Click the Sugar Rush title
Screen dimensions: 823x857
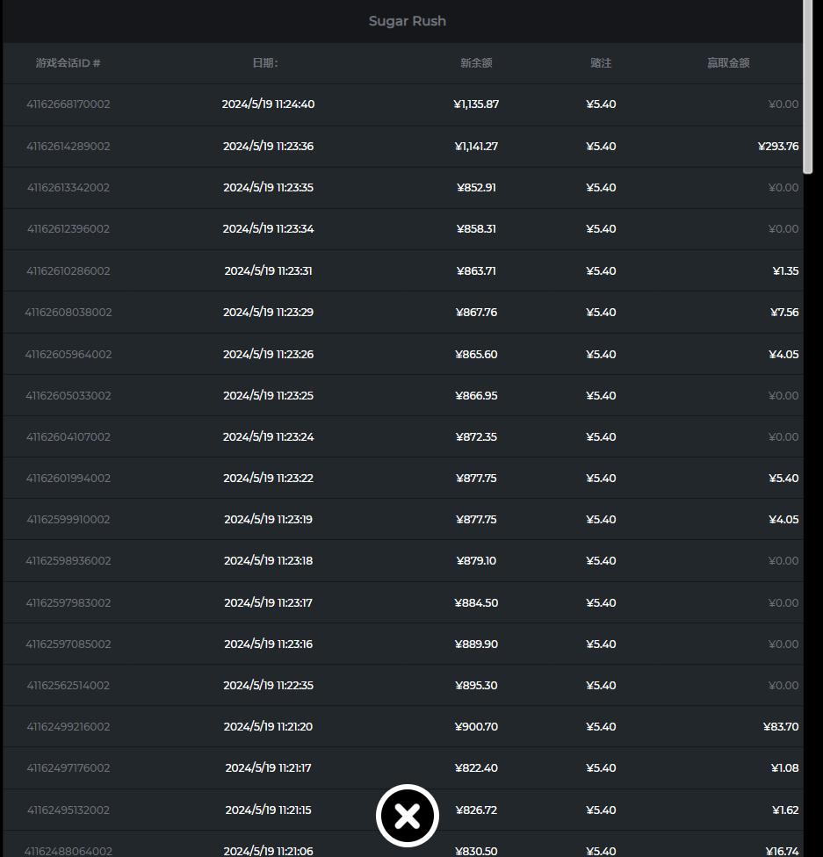408,21
